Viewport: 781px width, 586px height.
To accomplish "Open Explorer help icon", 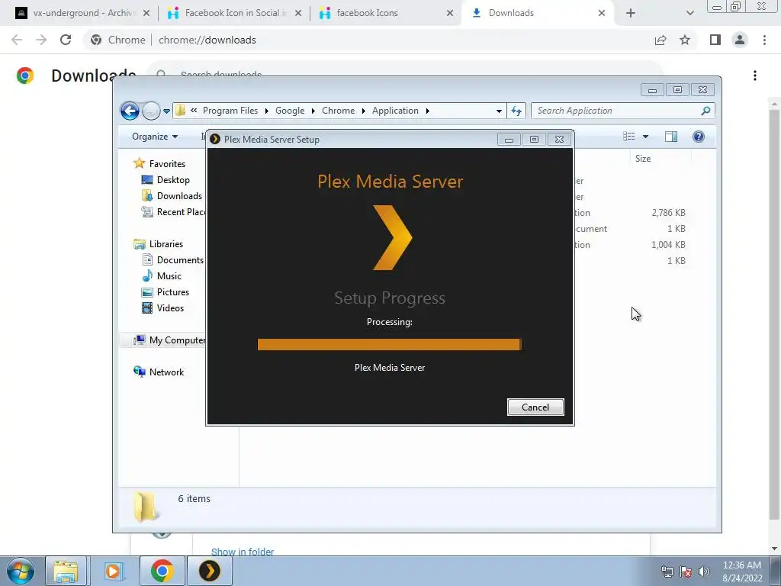I will click(699, 137).
